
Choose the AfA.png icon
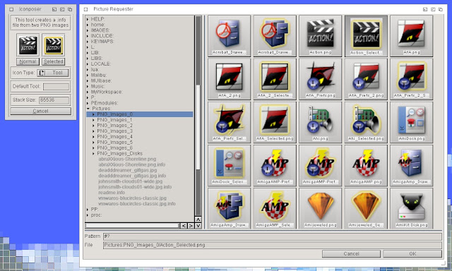pos(411,36)
